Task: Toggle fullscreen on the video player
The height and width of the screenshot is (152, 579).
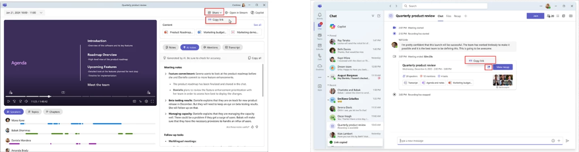Action: pyautogui.click(x=152, y=101)
